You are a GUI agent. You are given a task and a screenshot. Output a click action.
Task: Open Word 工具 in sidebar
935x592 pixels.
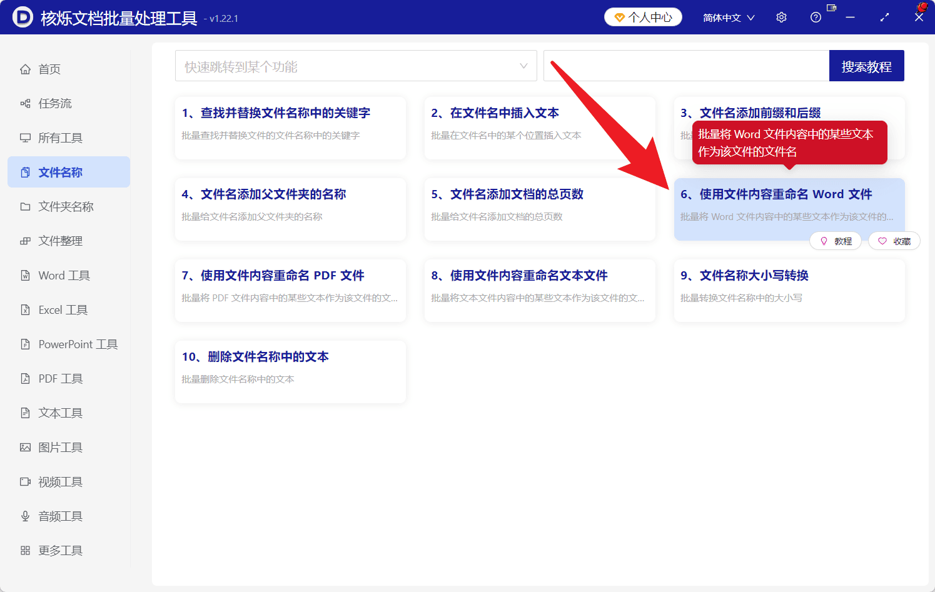coord(69,275)
